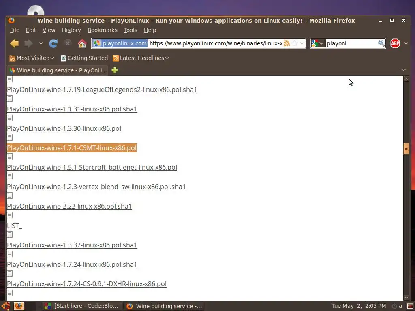Open the LIST link
Image resolution: width=415 pixels, height=311 pixels.
[x=14, y=226]
